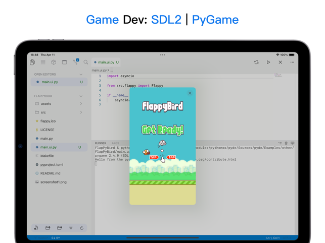Click the Ln 1, Col 1 status indicator
325x243 pixels.
click(x=273, y=237)
